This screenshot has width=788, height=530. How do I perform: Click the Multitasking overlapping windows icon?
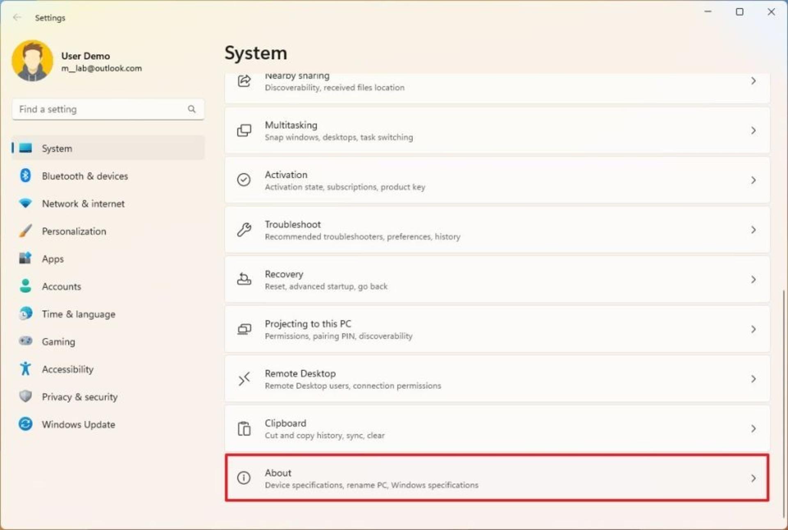(x=244, y=131)
